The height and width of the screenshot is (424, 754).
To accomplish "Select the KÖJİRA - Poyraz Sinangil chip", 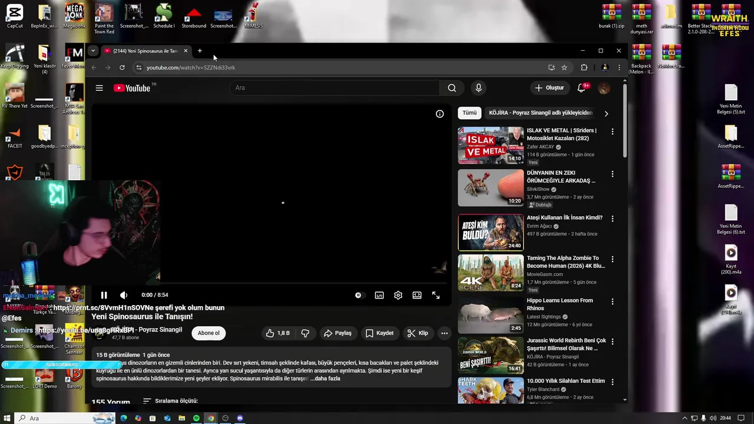I will 541,112.
